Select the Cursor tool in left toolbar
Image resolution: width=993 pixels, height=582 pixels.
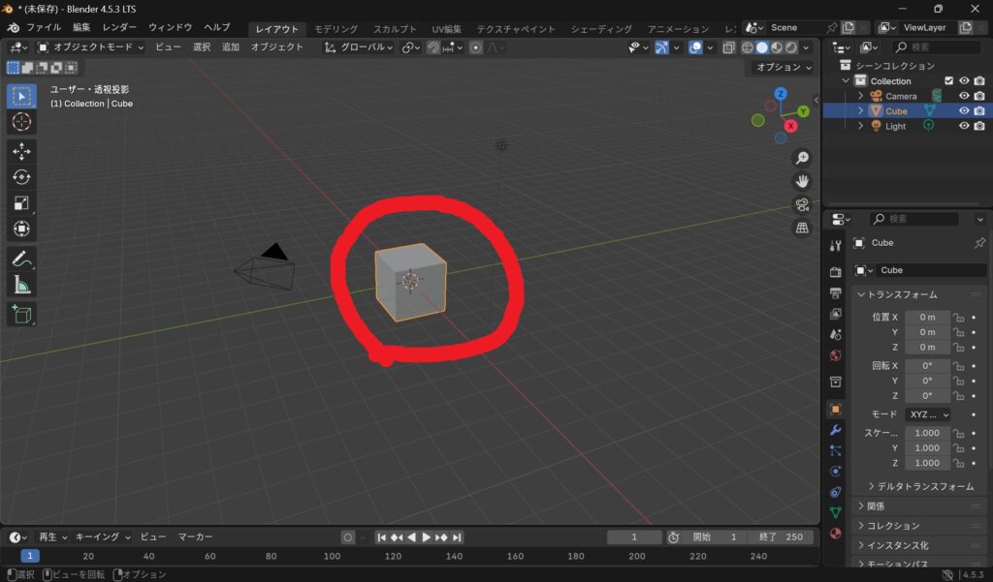pos(21,122)
